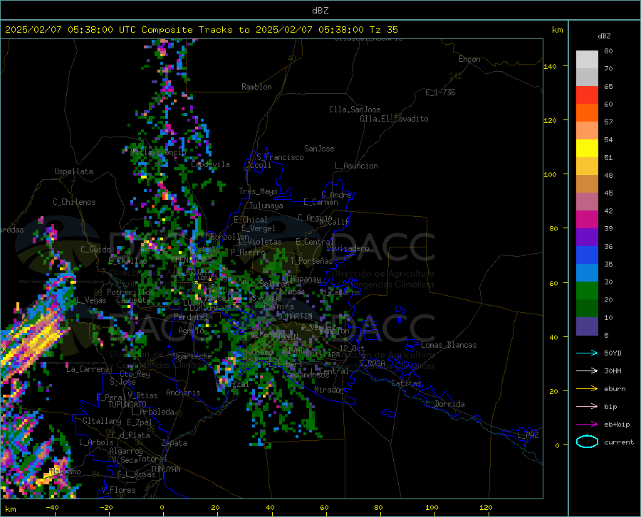Click the Lomas_Blancas map label
The image size is (641, 517).
point(449,345)
